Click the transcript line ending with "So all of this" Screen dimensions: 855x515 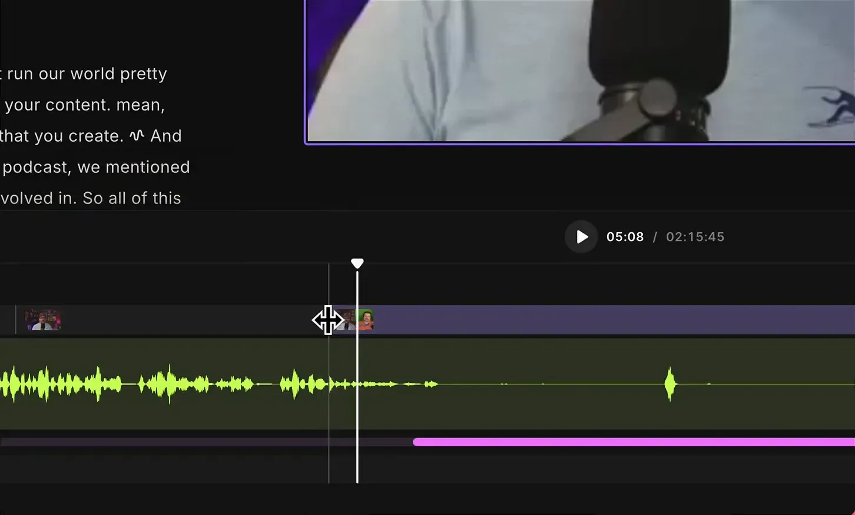(90, 198)
